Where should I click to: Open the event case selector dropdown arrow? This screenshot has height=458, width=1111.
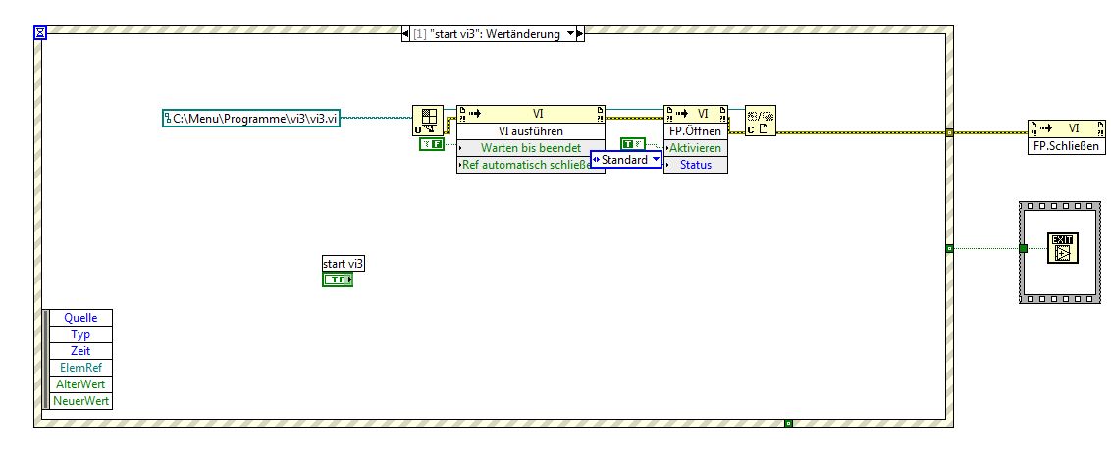tap(570, 34)
